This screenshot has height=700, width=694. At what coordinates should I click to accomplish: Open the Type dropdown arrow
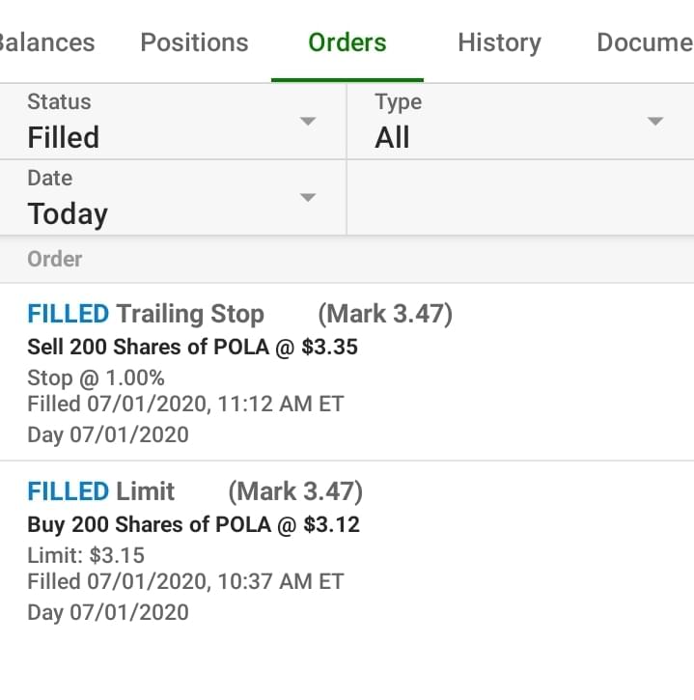(x=655, y=122)
